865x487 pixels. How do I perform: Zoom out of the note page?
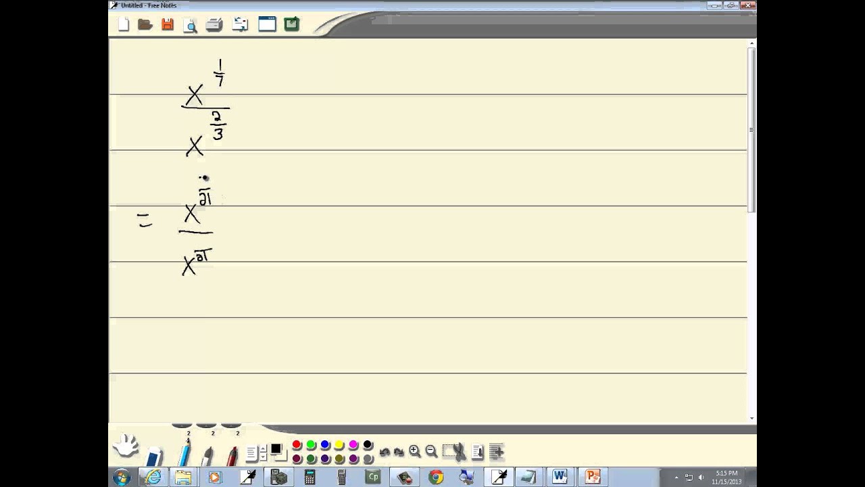[431, 451]
